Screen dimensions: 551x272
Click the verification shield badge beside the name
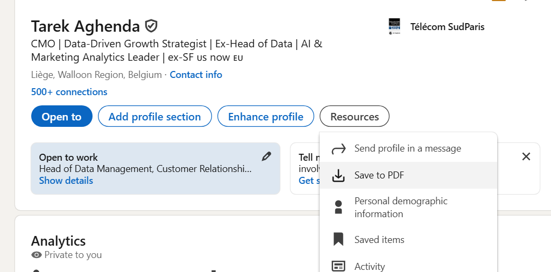151,26
